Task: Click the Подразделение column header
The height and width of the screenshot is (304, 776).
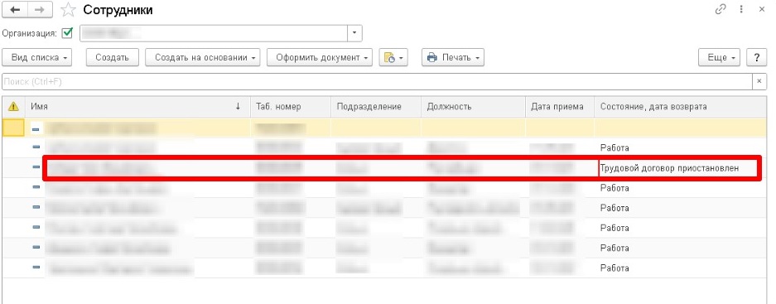Action: pyautogui.click(x=376, y=107)
